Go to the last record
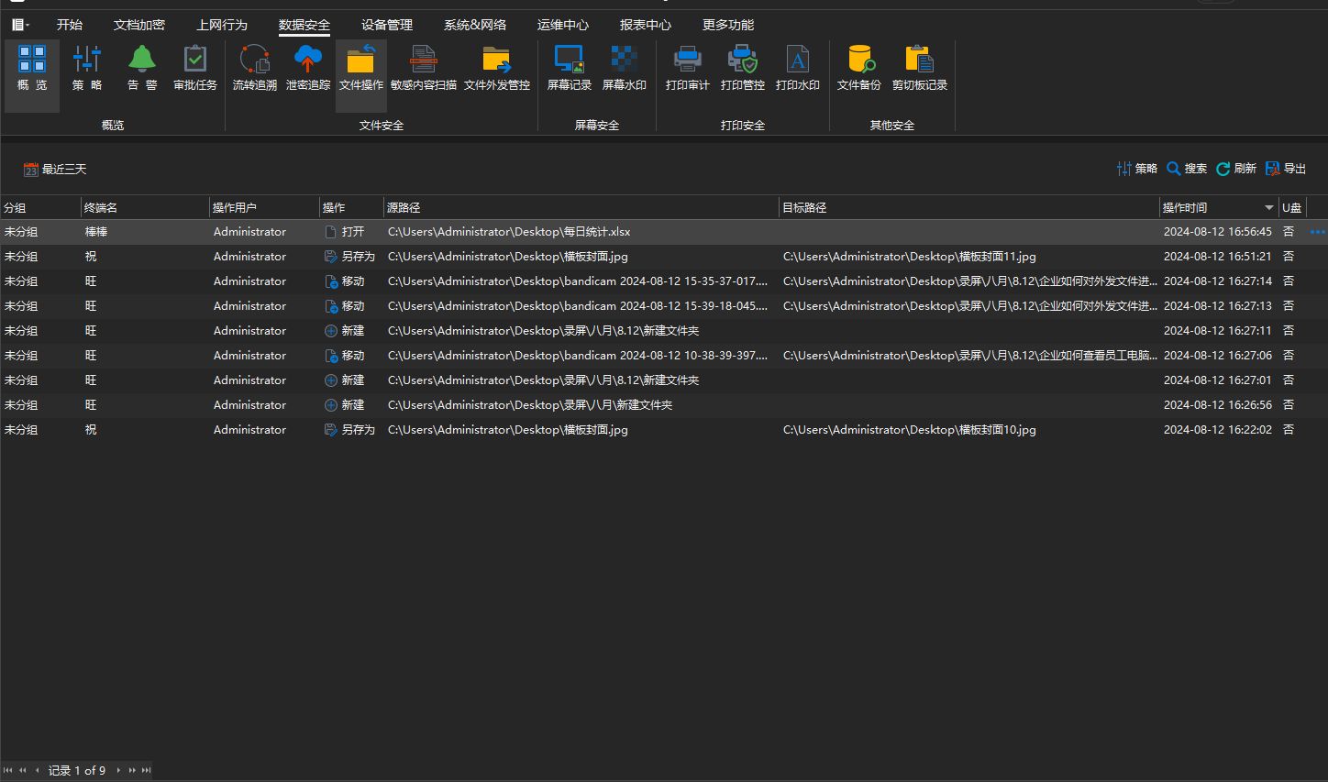The image size is (1328, 782). pyautogui.click(x=146, y=770)
